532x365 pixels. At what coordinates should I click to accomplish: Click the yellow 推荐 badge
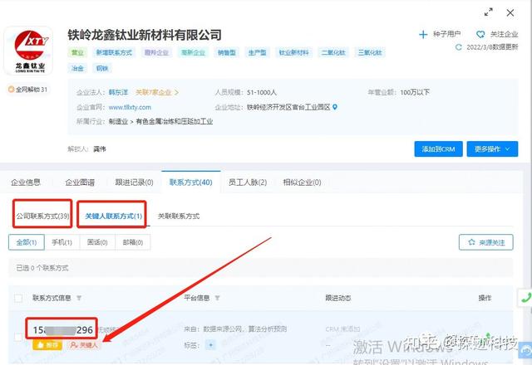[x=47, y=345]
